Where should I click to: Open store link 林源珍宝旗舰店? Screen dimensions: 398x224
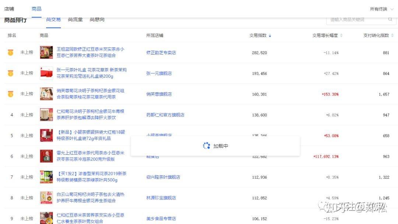161,198
